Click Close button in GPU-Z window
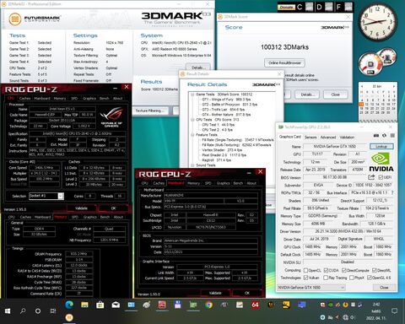Image resolution: width=405 pixels, height=324 pixels. click(x=384, y=288)
